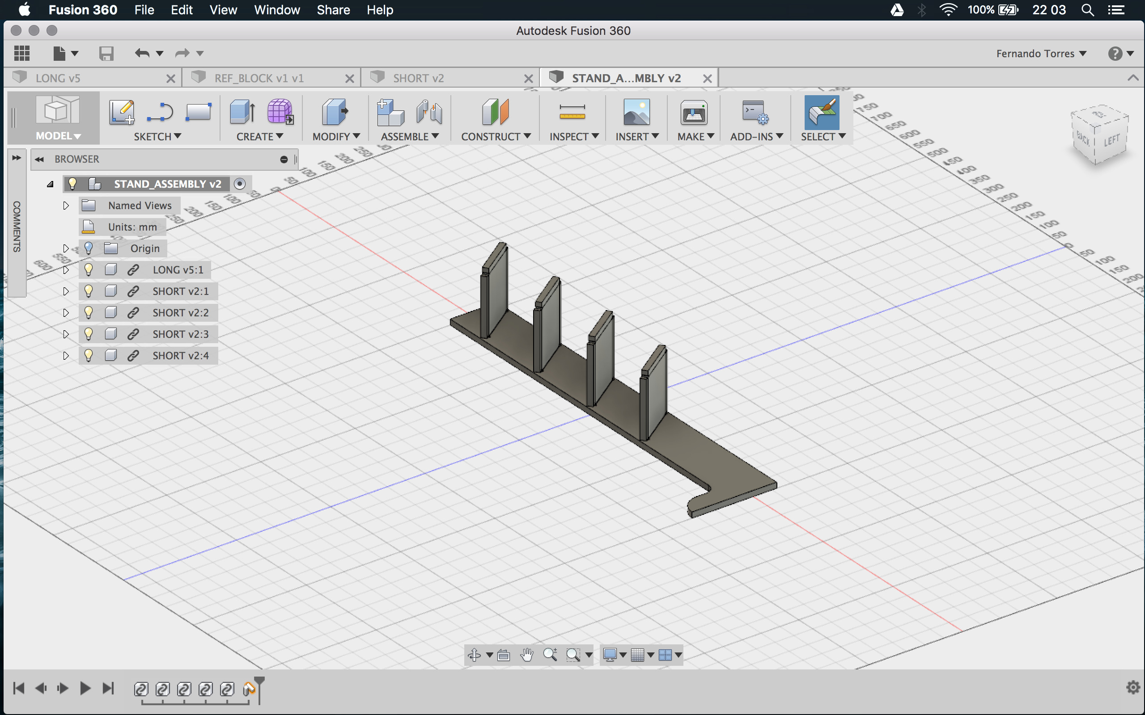Toggle visibility bulb of STAND_ASSEMBLY v2
This screenshot has height=715, width=1145.
(x=72, y=184)
